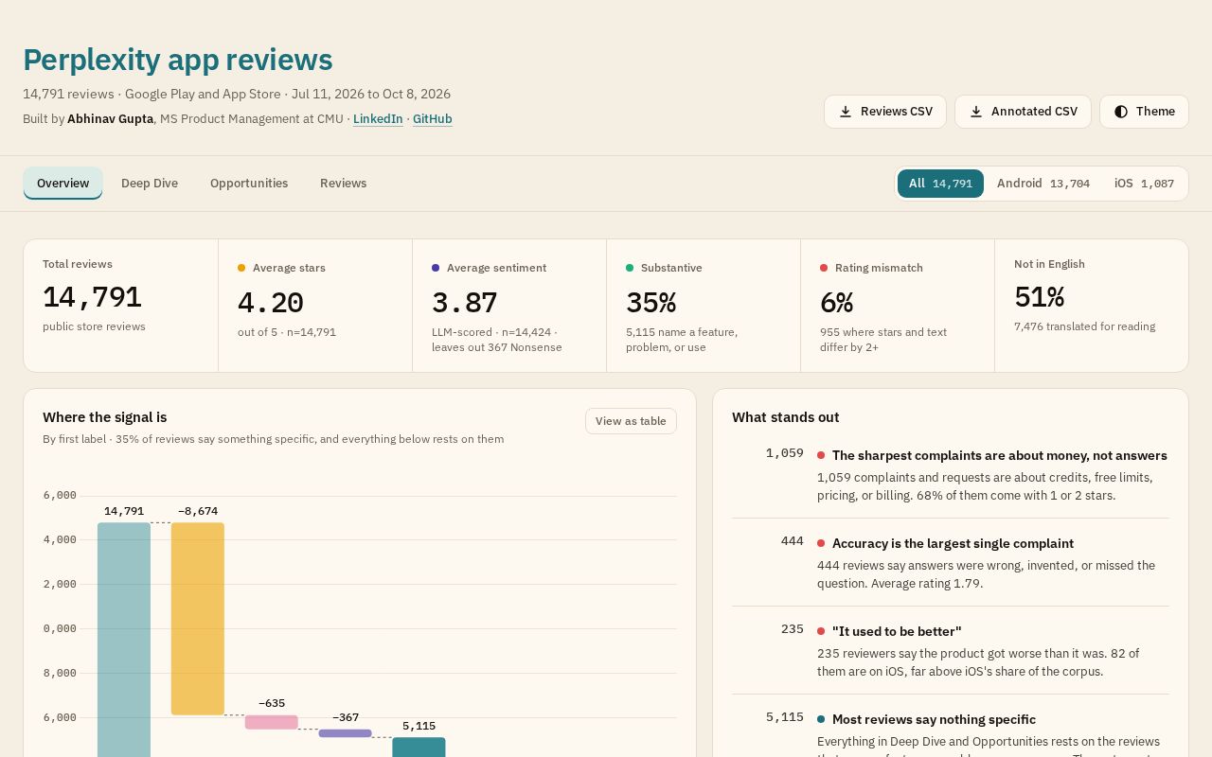1212x757 pixels.
Task: Go to the Opportunities tab
Action: point(249,184)
